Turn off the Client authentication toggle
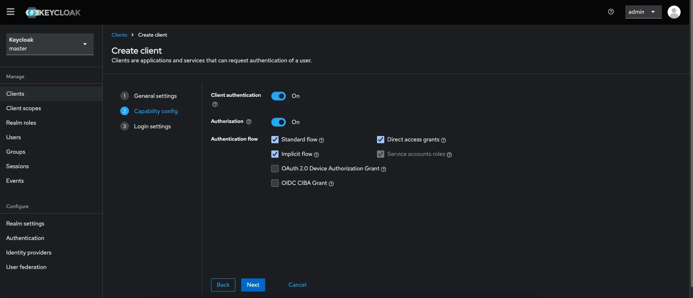The height and width of the screenshot is (298, 693). 279,96
